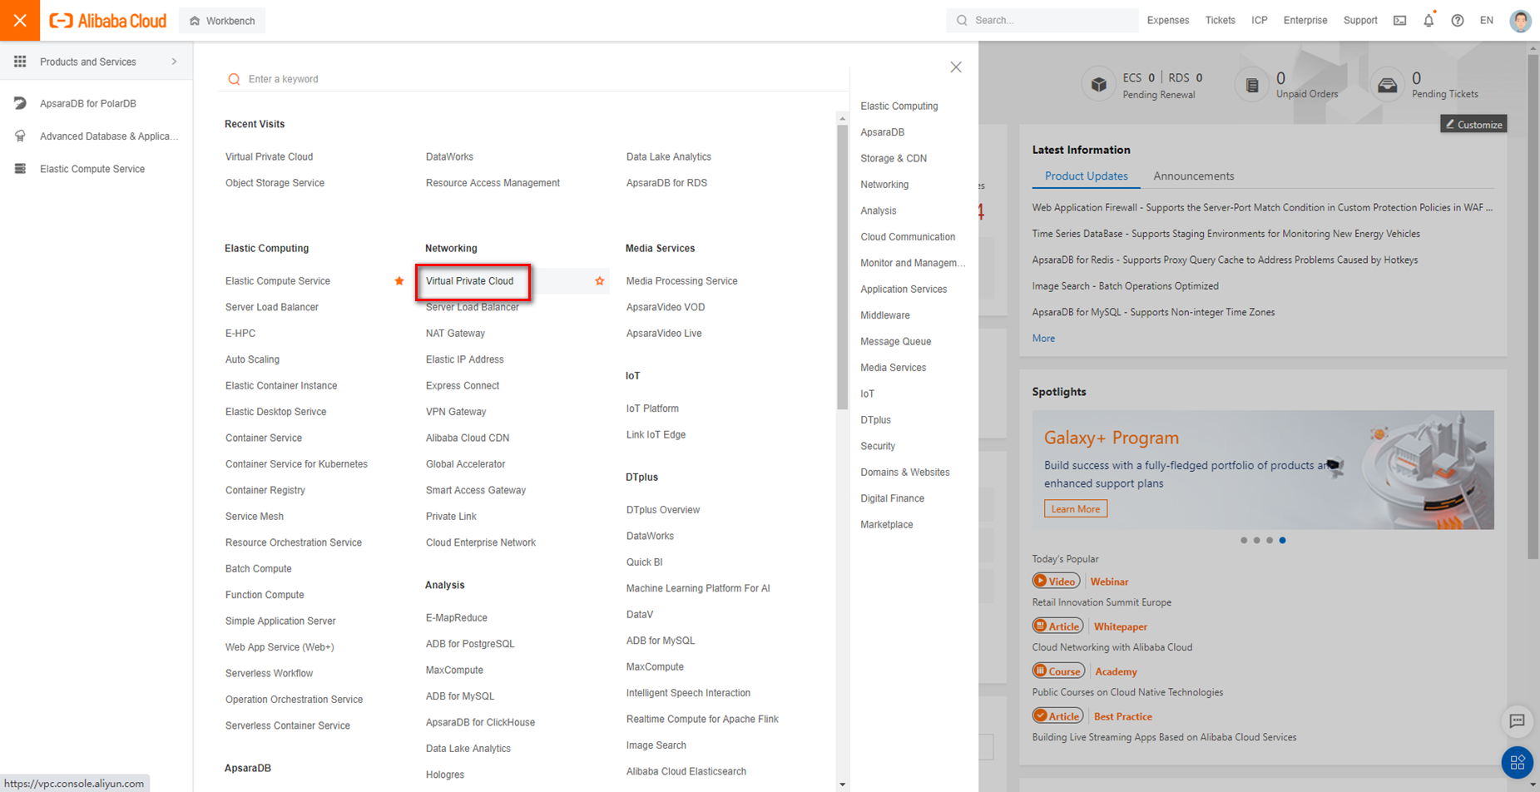The image size is (1540, 792).
Task: Click the products list scrollbar up arrow
Action: point(842,119)
